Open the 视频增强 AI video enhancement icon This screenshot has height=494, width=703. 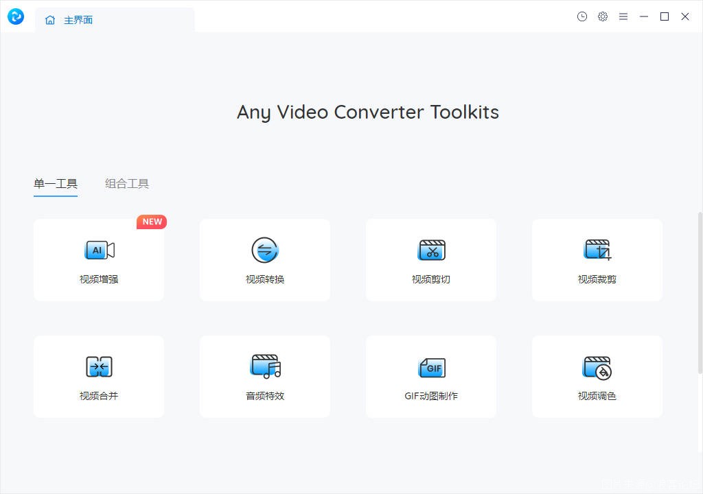(100, 250)
